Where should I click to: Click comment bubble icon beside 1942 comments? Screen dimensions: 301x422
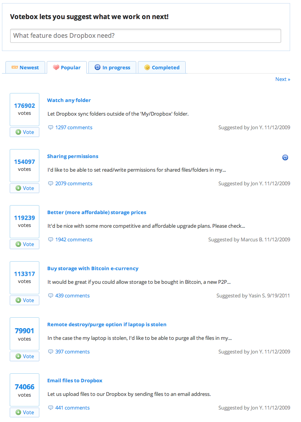click(x=50, y=239)
